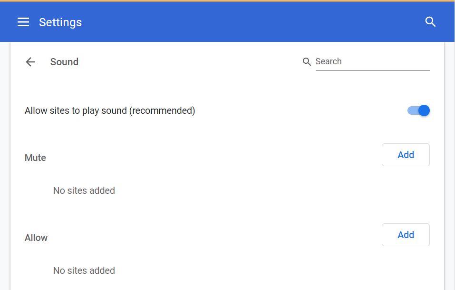Click the search icon in the blue header

pos(430,22)
